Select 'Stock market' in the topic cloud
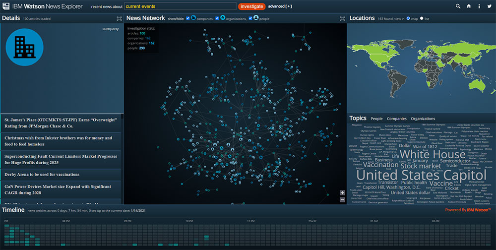Screen dimensions: 496x250 point(421,166)
